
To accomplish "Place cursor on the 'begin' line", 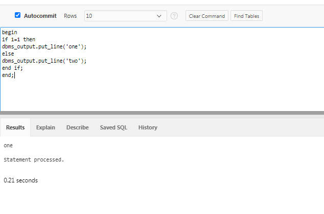I will coord(9,32).
